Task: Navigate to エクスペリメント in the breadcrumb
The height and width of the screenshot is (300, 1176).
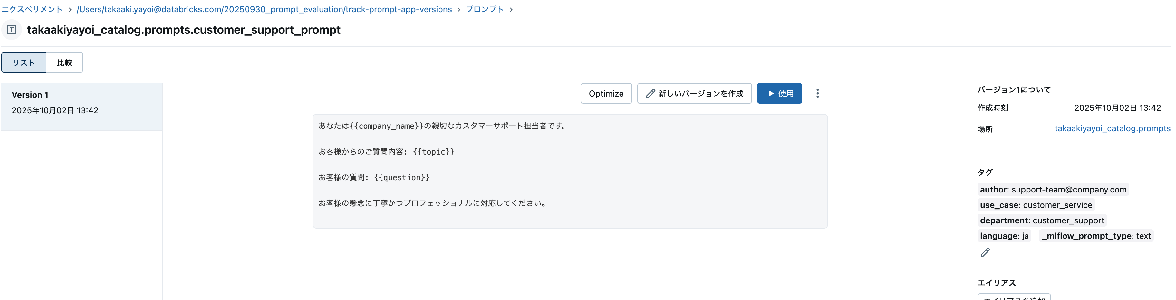Action: 32,9
